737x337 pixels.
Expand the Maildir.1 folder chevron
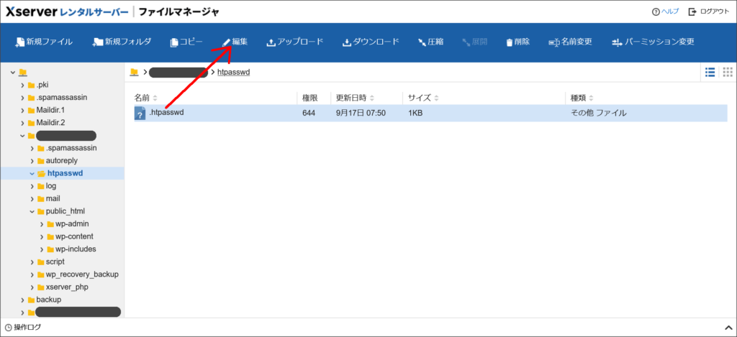(22, 111)
